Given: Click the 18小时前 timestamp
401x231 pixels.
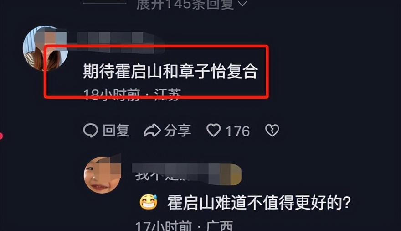Looking at the screenshot, I should click(112, 94).
